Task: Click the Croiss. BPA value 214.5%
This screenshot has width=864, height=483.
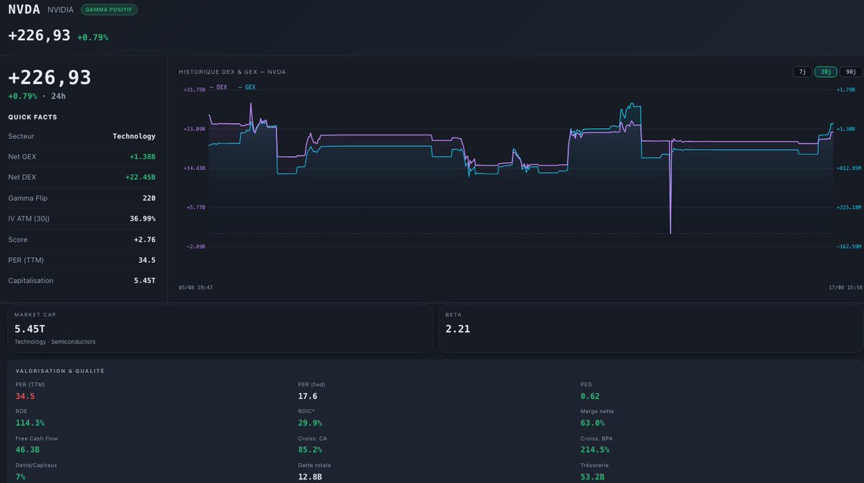Action: (x=594, y=449)
